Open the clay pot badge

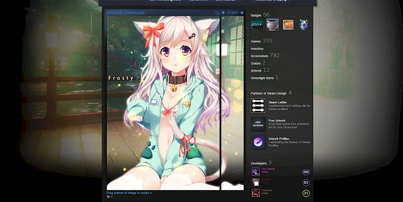pyautogui.click(x=272, y=25)
